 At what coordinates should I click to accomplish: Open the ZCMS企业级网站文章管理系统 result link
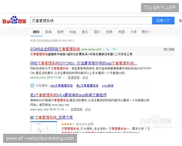point(55,49)
